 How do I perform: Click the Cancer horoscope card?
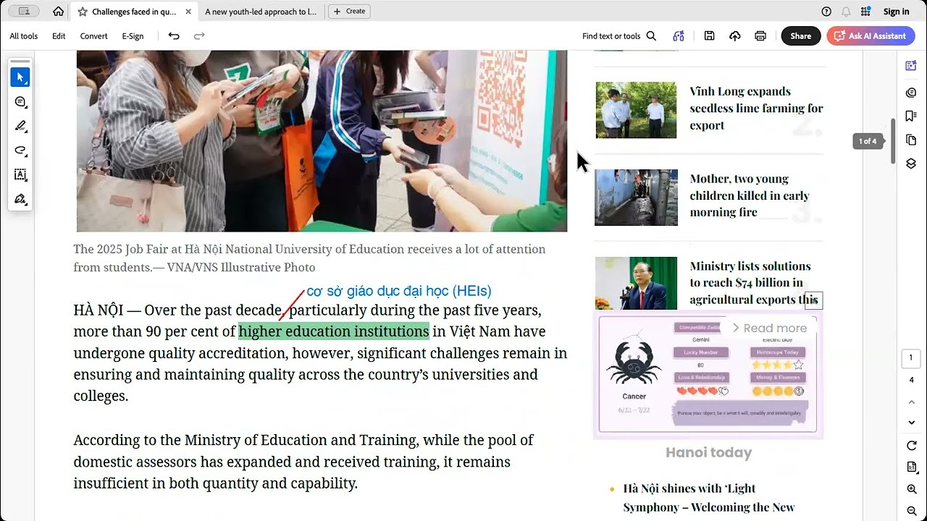(x=708, y=375)
